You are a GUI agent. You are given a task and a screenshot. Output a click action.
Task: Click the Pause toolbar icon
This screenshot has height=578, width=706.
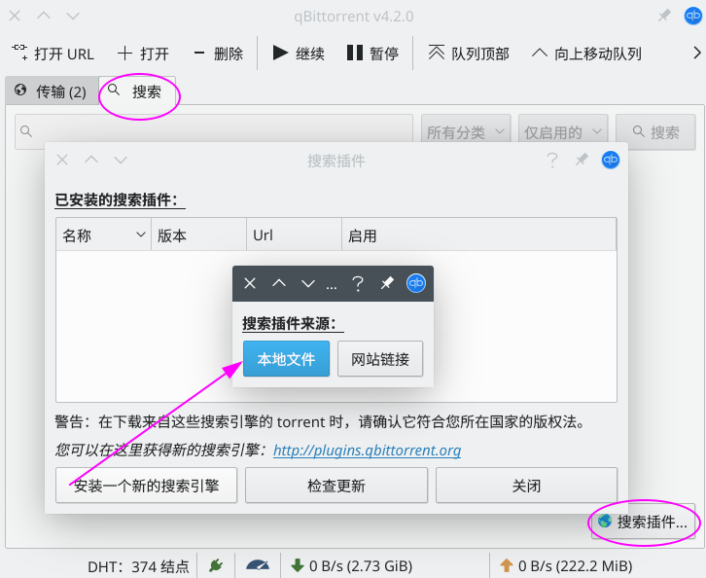(355, 53)
